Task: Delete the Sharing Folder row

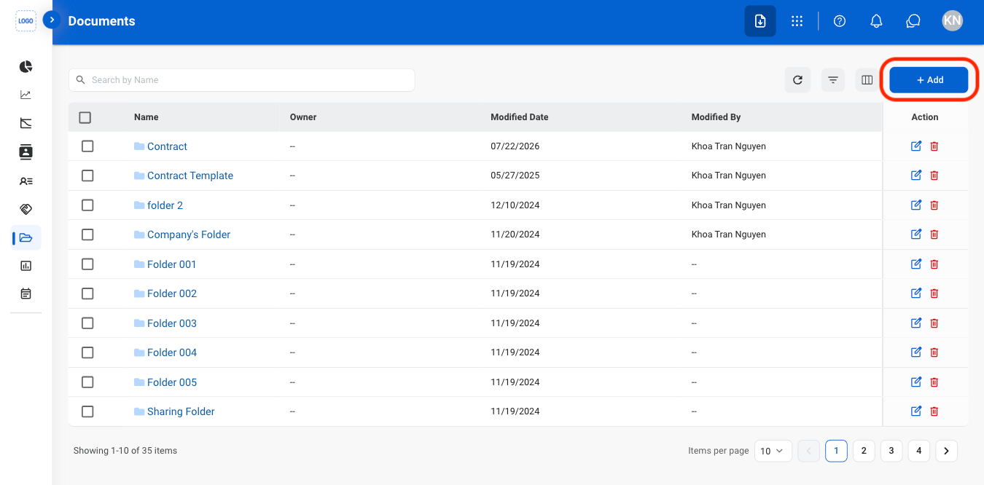Action: (x=934, y=411)
